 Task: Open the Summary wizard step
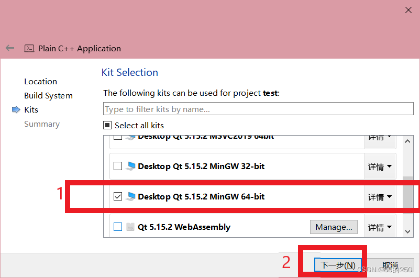(42, 124)
